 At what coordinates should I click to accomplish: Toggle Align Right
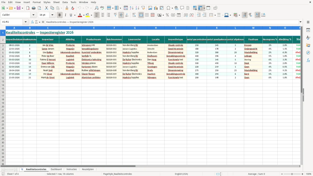pyautogui.click(x=108, y=15)
